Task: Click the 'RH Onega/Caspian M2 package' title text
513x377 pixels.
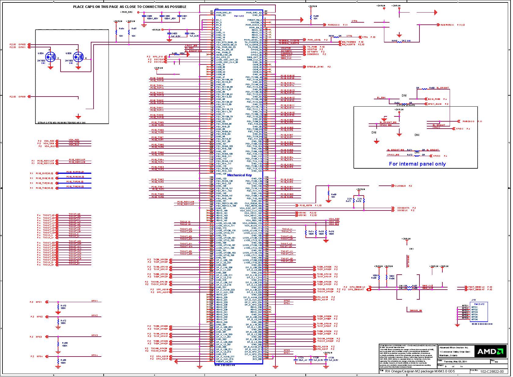Action: pos(420,372)
